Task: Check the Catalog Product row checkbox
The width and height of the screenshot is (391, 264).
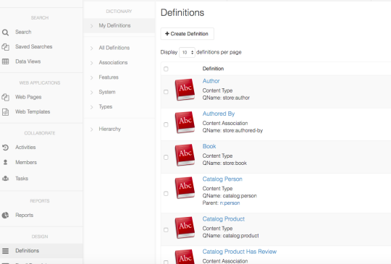Action: point(166,230)
